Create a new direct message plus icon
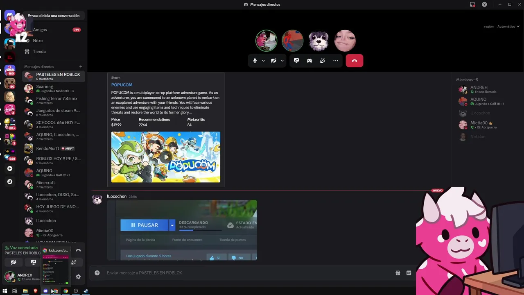 pos(81,67)
